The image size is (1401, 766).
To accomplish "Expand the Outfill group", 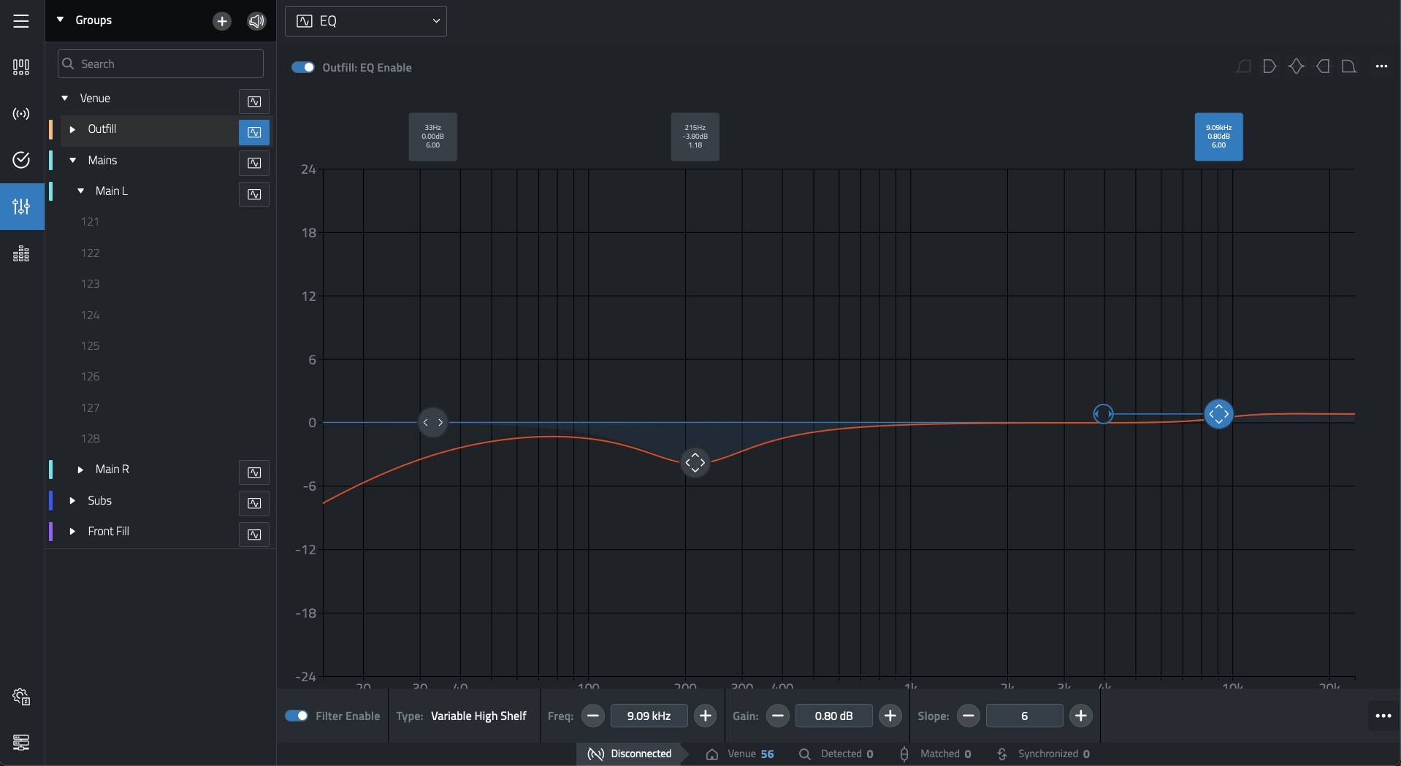I will (x=72, y=129).
